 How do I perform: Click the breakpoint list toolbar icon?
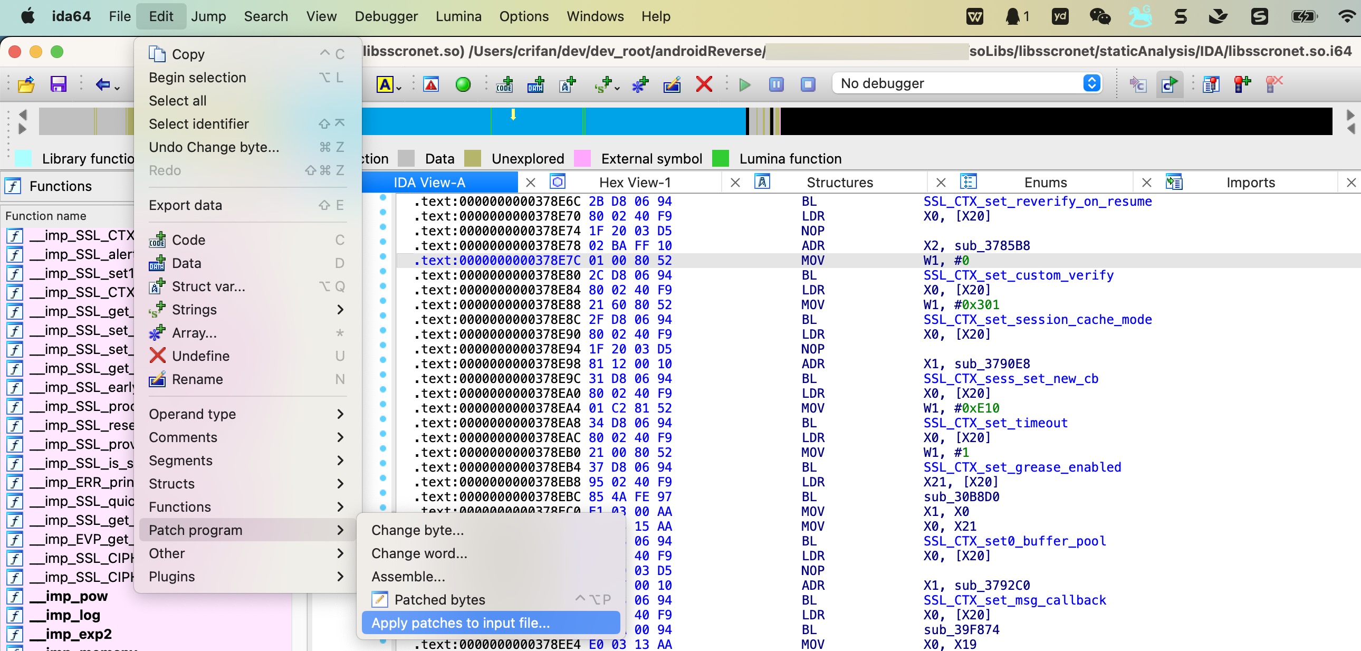point(1211,84)
